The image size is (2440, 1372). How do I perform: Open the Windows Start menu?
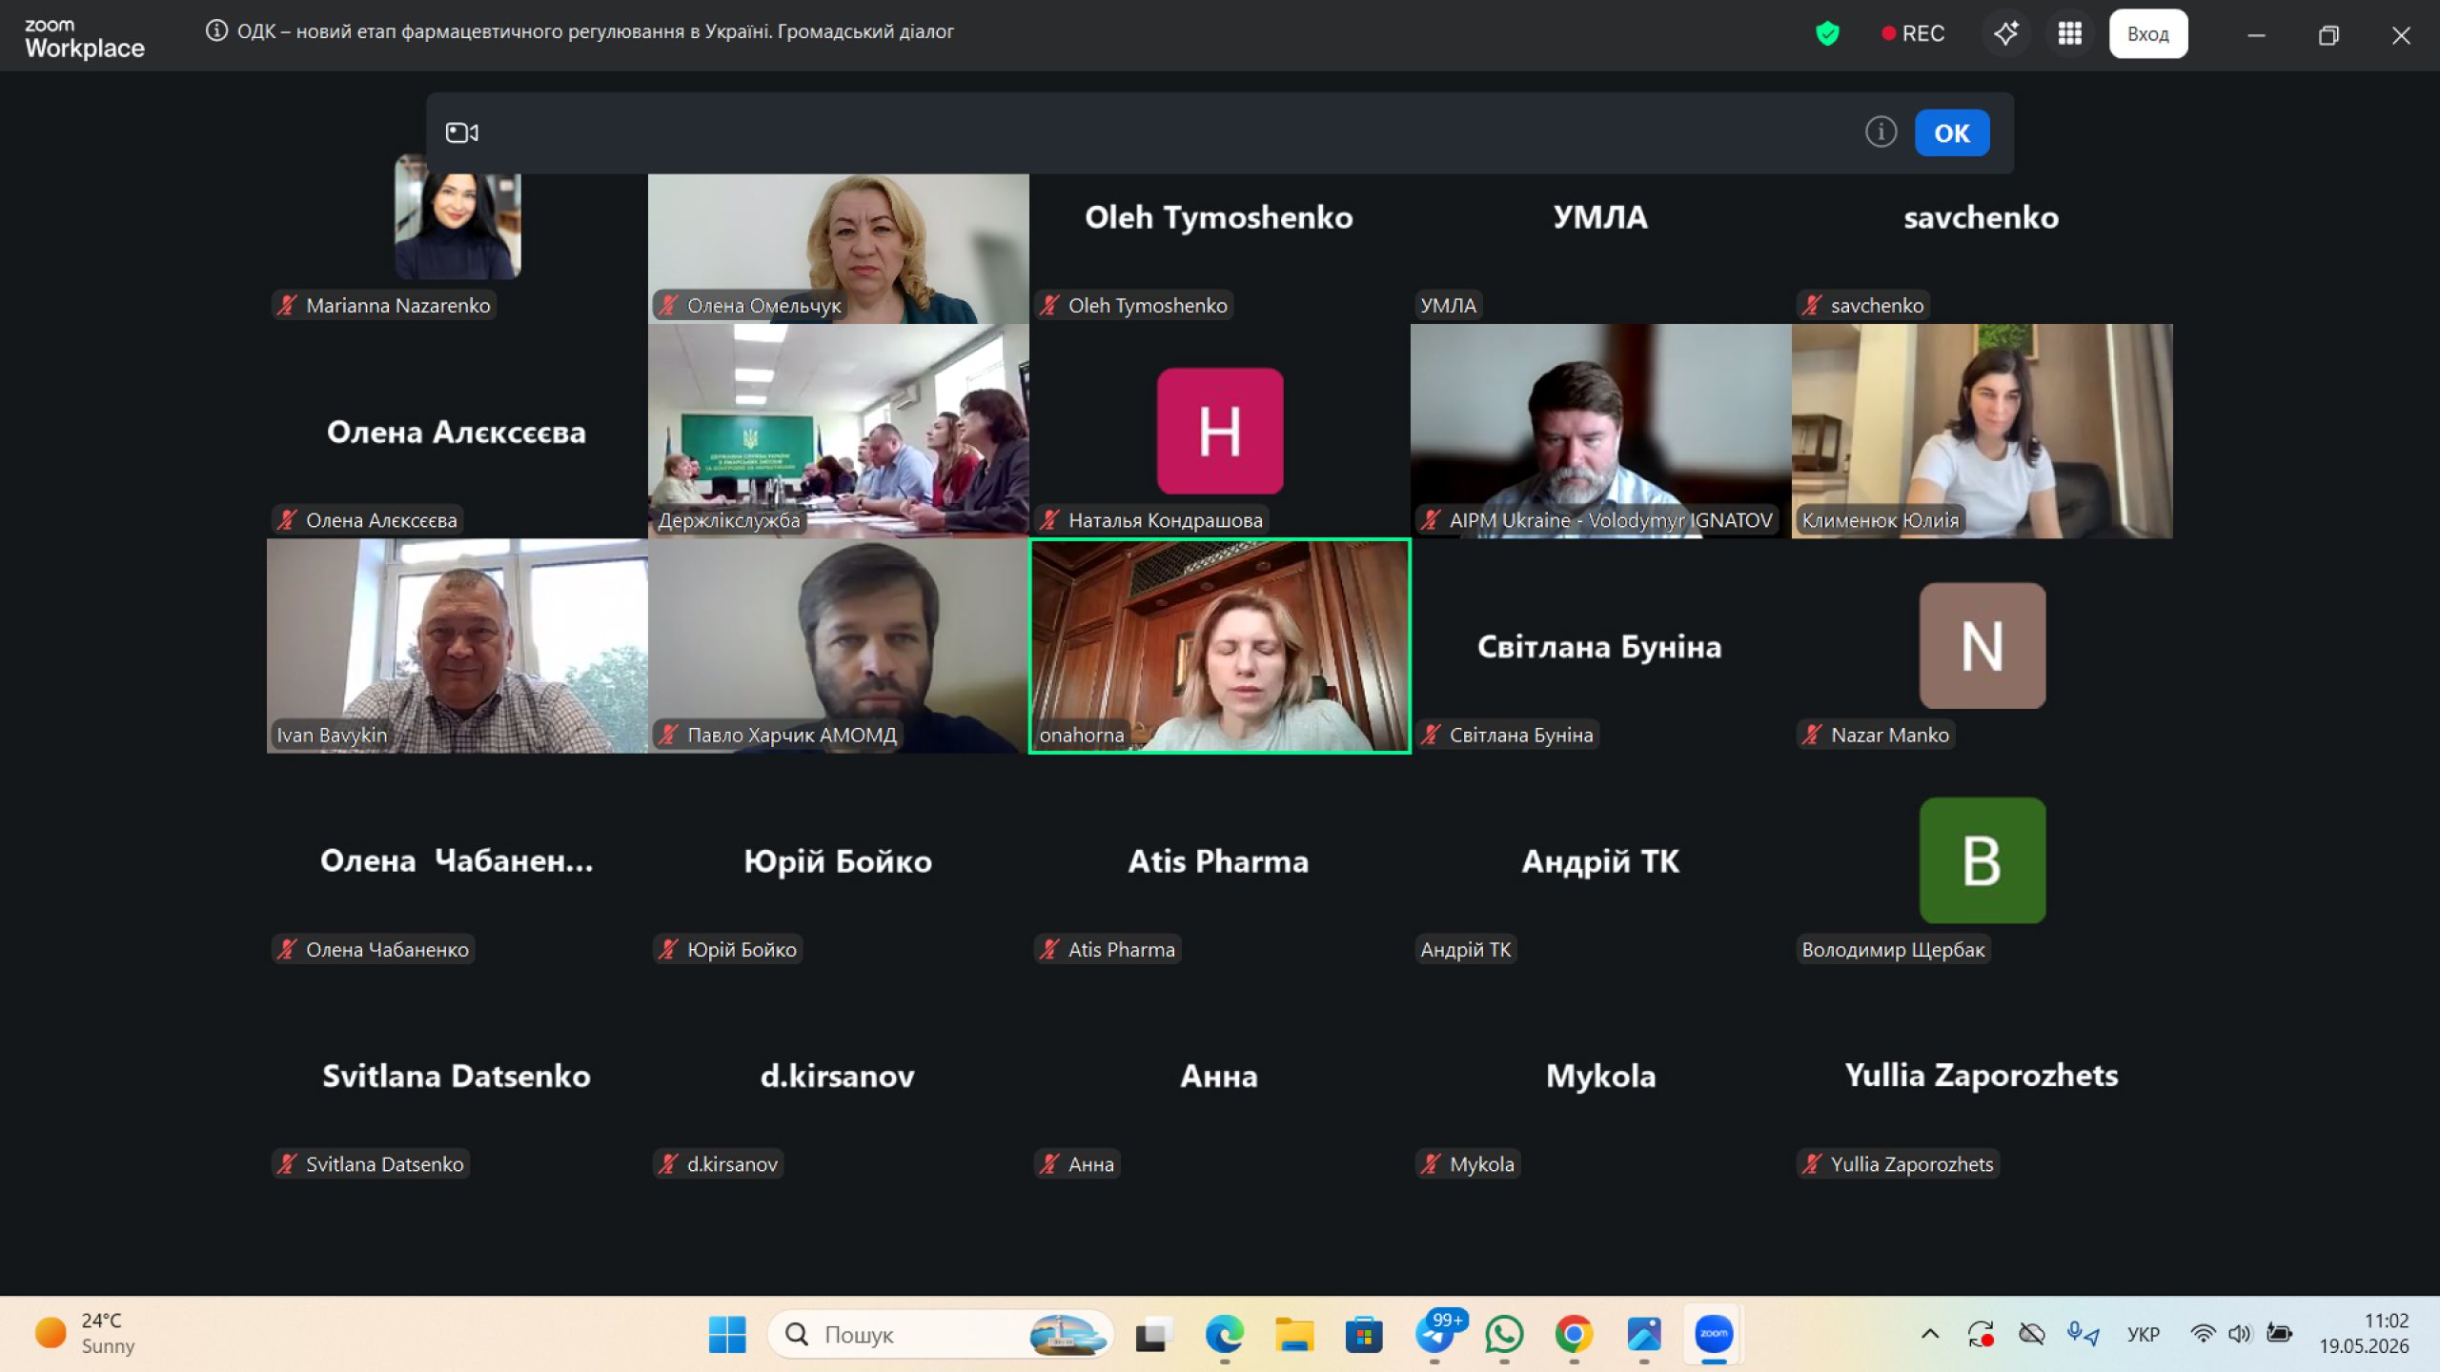[x=727, y=1334]
